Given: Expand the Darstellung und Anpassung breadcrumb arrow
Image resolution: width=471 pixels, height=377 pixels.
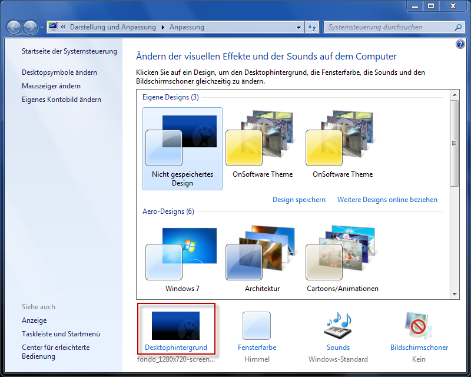Looking at the screenshot, I should click(x=162, y=27).
